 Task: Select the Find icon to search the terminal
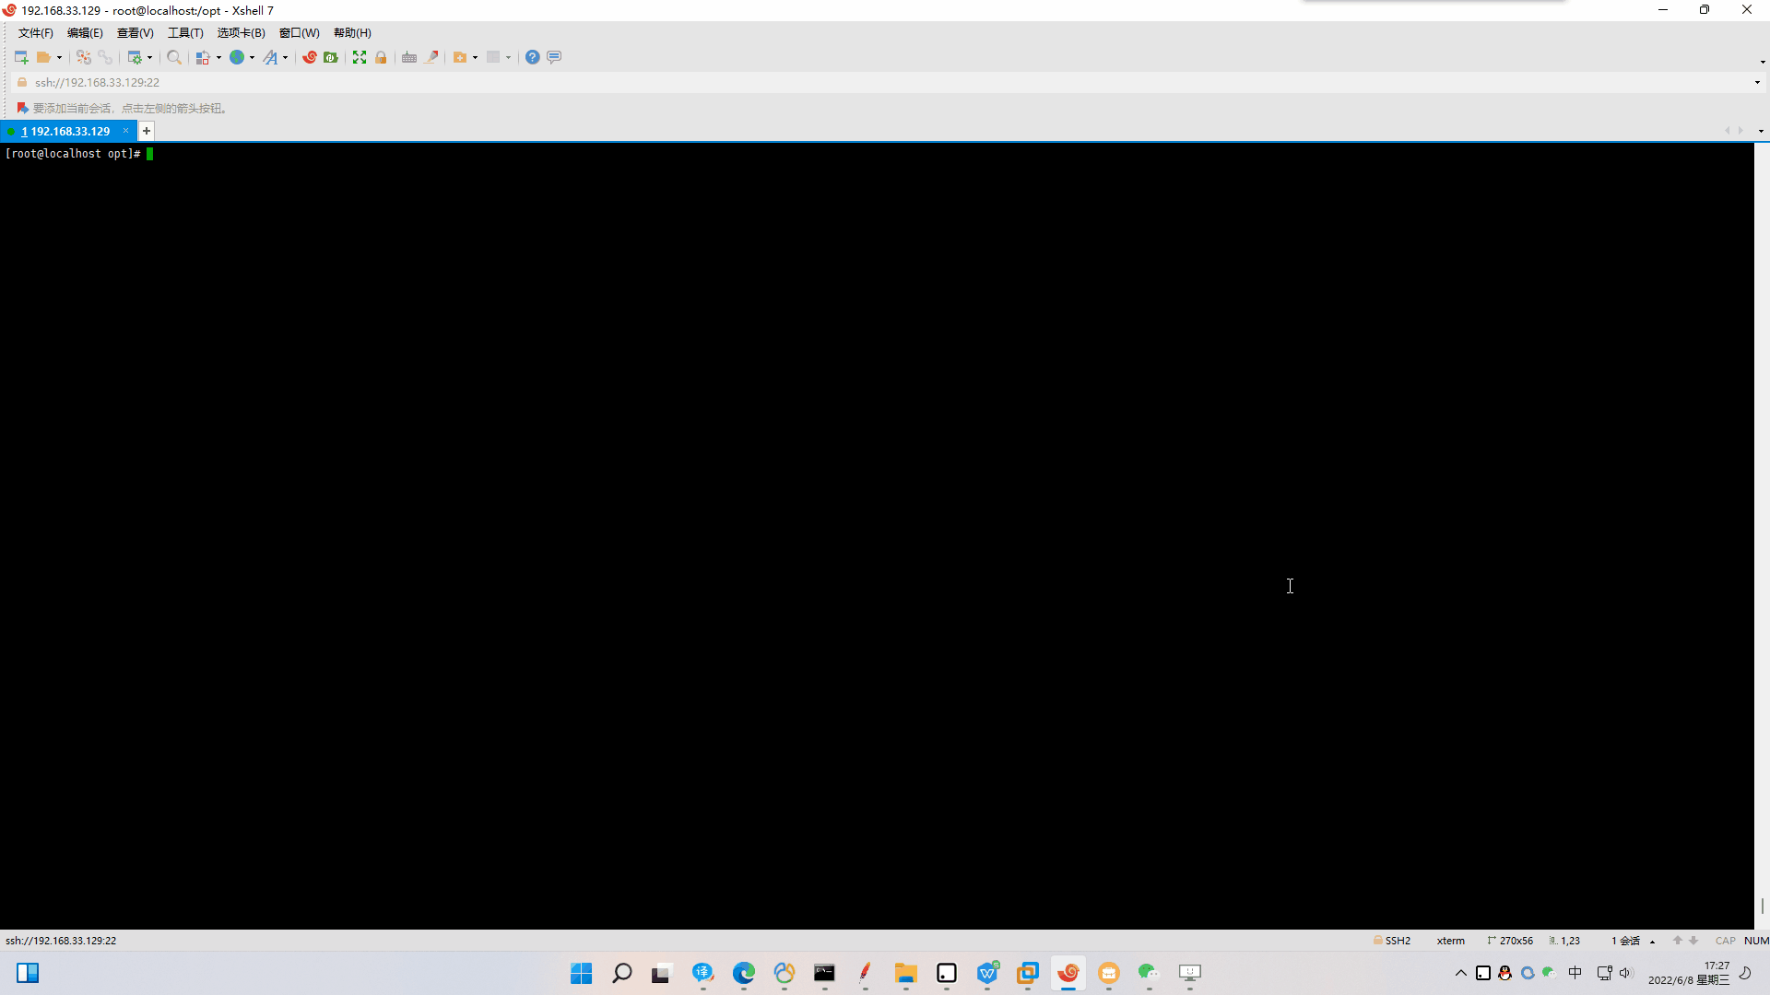[175, 57]
